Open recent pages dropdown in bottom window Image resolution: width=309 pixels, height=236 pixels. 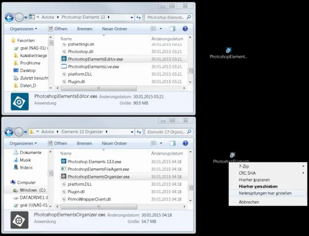pyautogui.click(x=26, y=132)
